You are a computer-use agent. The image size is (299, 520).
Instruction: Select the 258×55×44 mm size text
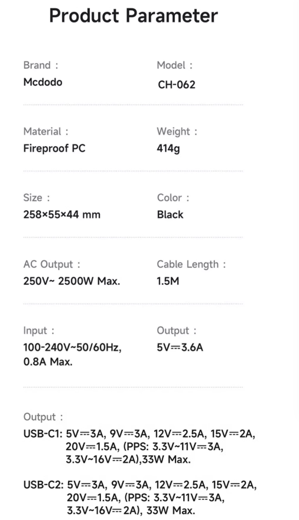click(x=62, y=214)
